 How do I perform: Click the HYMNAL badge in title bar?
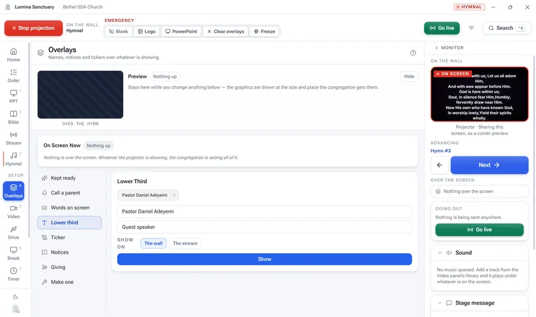click(469, 7)
